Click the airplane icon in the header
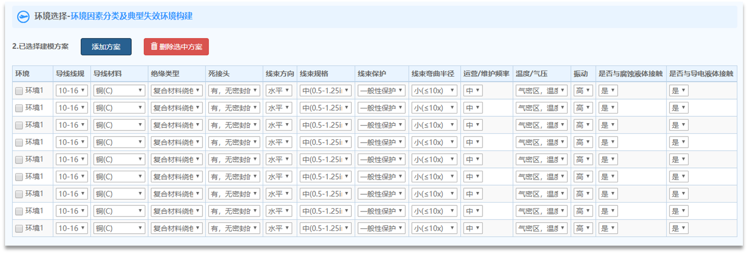The height and width of the screenshot is (254, 748). (23, 17)
